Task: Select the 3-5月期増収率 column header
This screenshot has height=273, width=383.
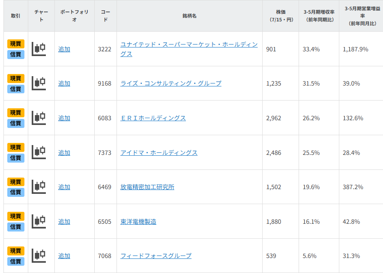Action: pyautogui.click(x=319, y=16)
